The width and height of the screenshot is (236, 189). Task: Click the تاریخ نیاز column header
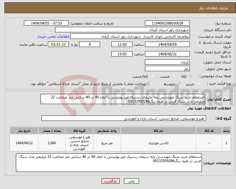click(x=24, y=131)
